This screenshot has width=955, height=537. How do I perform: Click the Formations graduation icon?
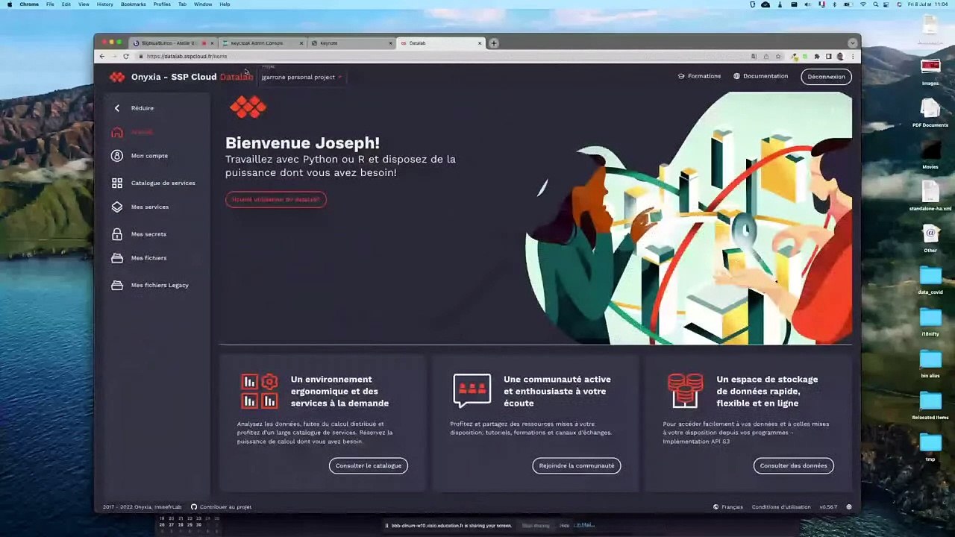[x=681, y=76]
